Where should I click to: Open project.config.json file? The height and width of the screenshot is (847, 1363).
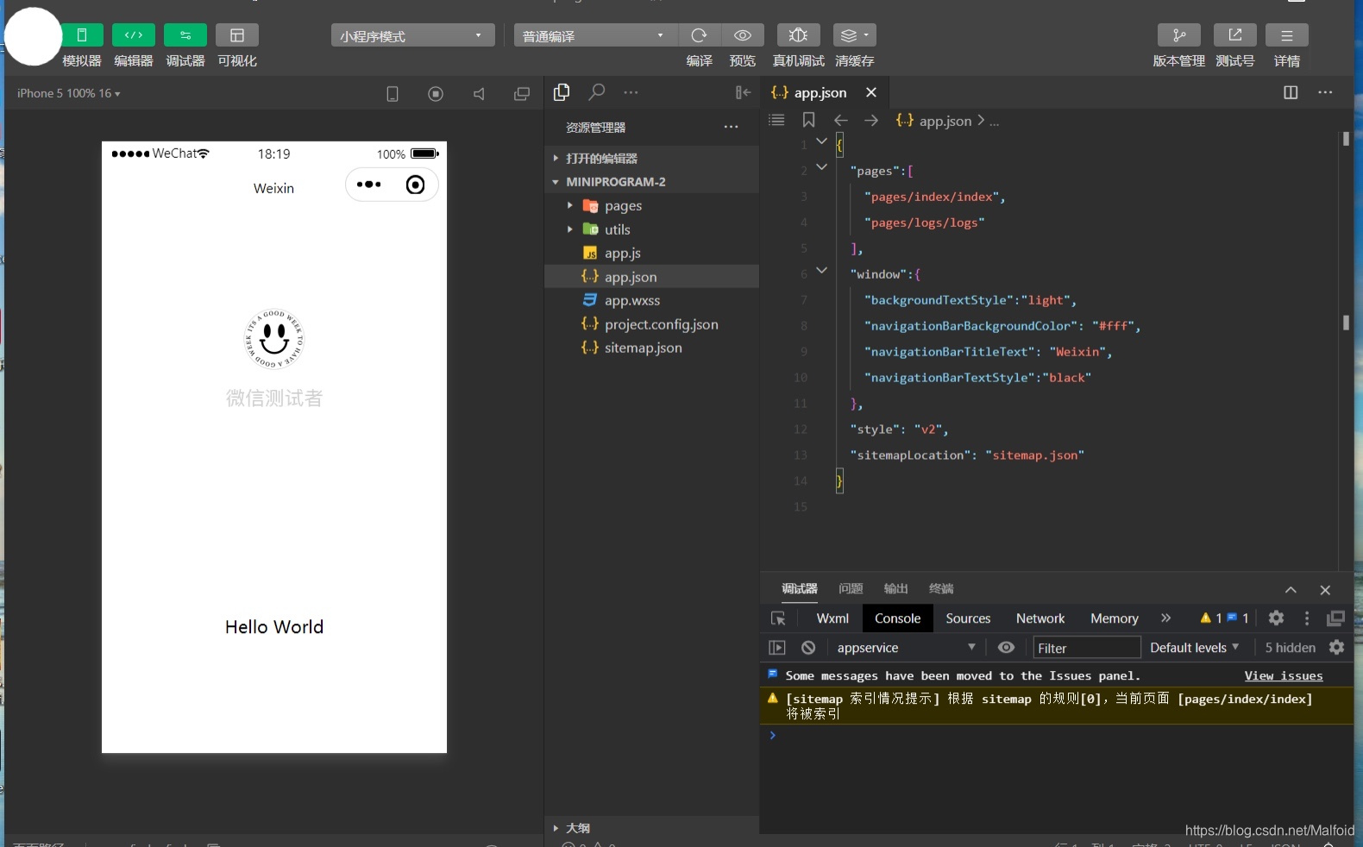tap(652, 324)
